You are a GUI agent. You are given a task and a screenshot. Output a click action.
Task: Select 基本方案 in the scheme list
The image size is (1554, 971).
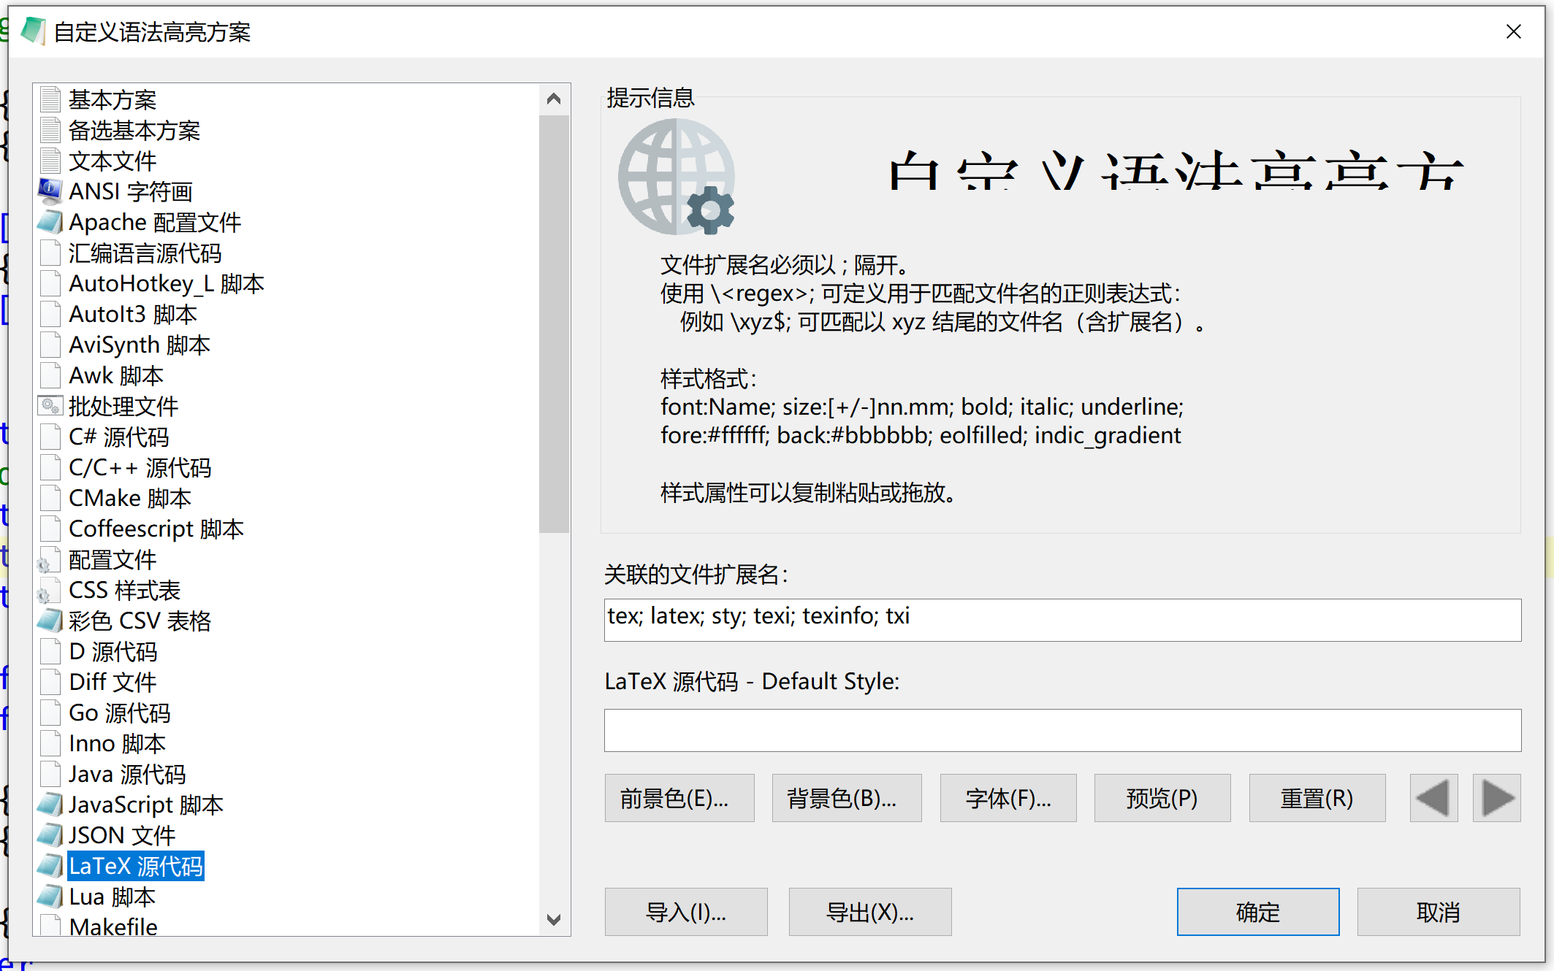(x=113, y=99)
